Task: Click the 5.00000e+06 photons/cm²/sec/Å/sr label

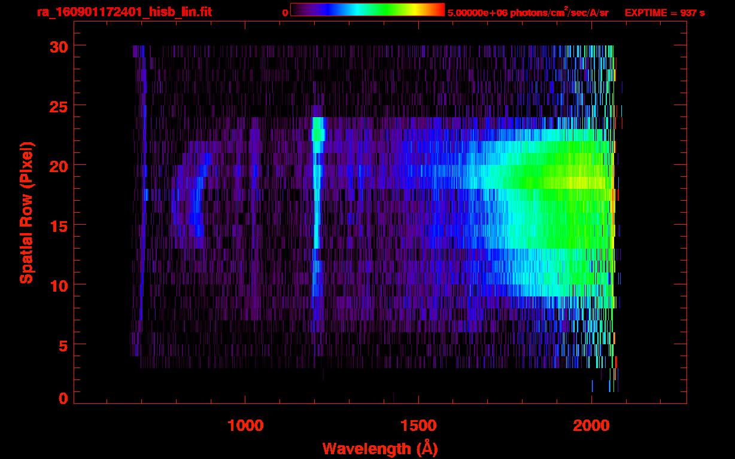Action: point(528,13)
